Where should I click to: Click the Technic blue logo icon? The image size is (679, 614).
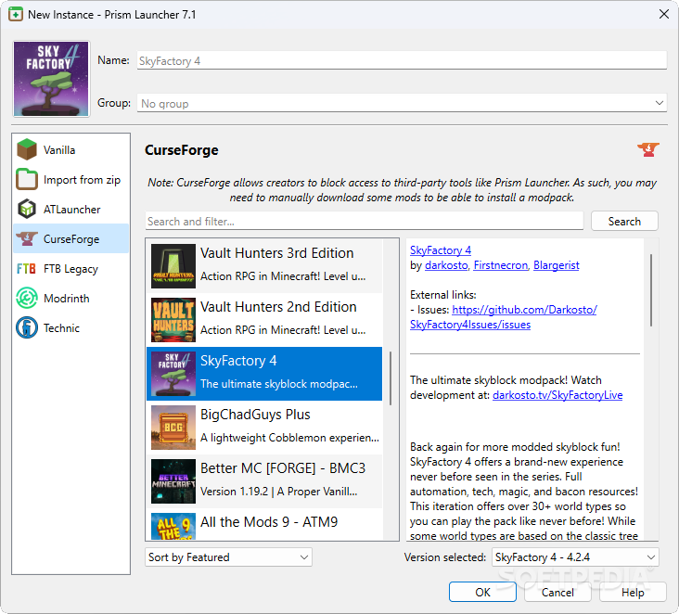(x=27, y=327)
